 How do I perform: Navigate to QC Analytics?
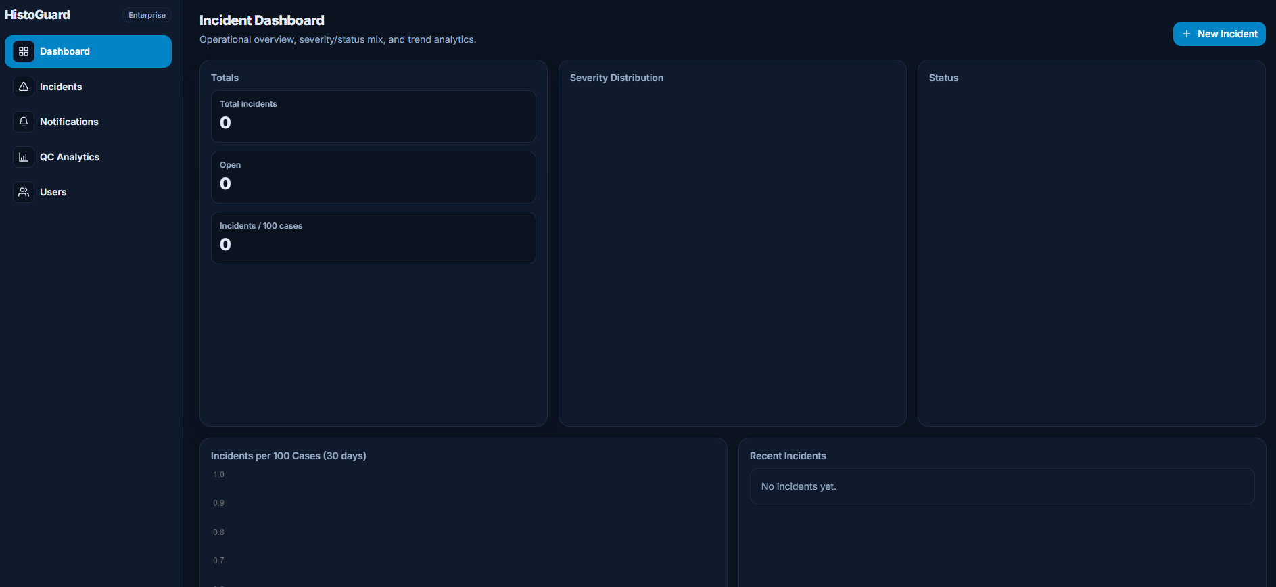[x=70, y=157]
